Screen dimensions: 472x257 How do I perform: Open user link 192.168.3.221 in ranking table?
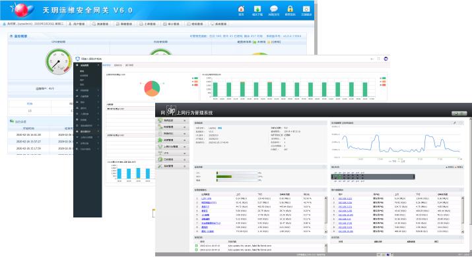[x=345, y=199]
